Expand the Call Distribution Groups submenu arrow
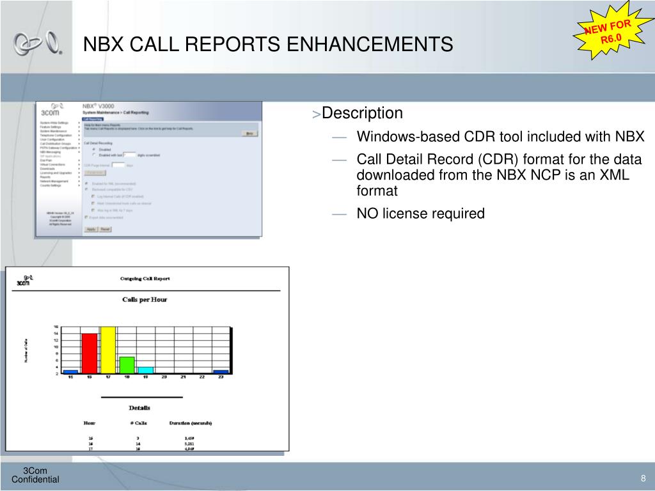The width and height of the screenshot is (655, 491). [79, 144]
